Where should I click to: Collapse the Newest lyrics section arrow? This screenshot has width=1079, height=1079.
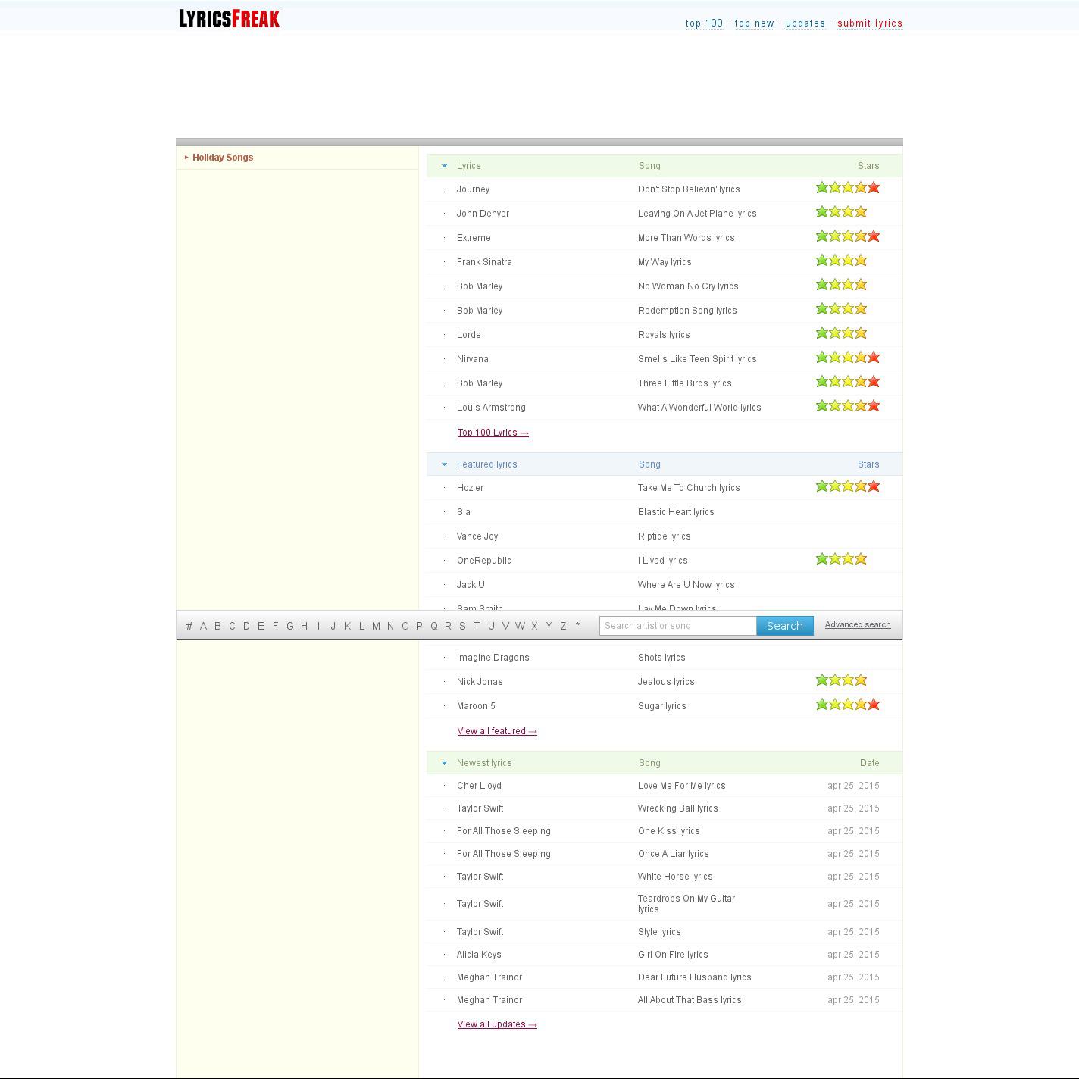[445, 763]
